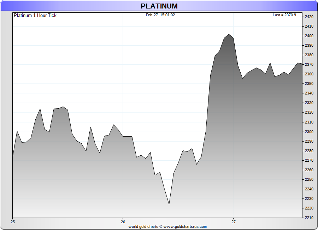Click the 2220 price axis label

click(309, 208)
